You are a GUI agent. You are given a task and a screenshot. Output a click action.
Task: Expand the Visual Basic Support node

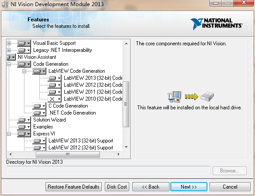tap(9, 43)
